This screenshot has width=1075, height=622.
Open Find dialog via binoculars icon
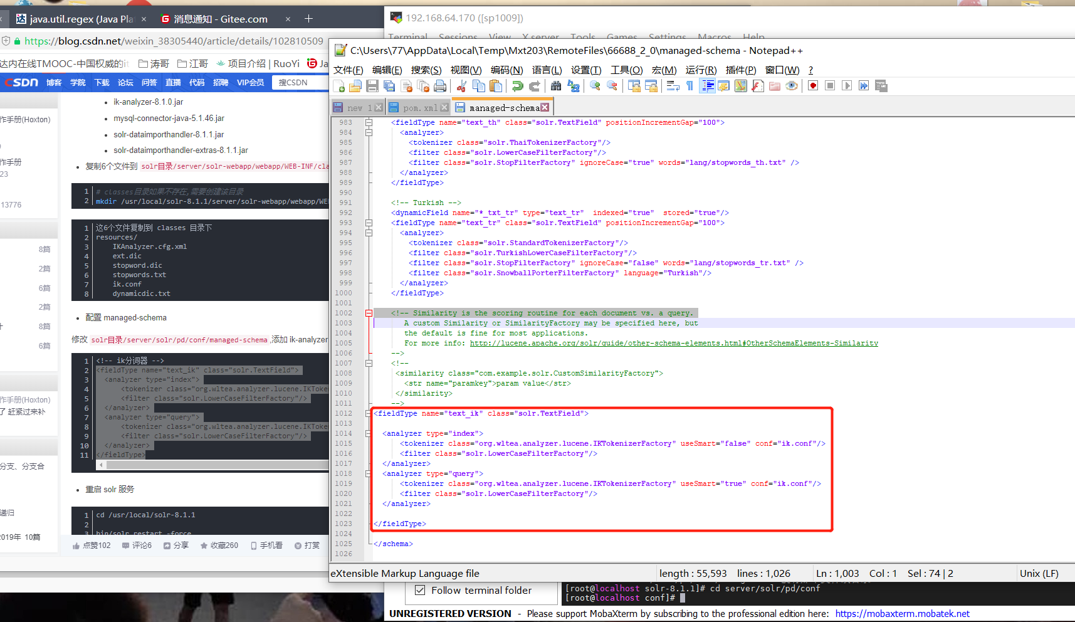point(556,86)
